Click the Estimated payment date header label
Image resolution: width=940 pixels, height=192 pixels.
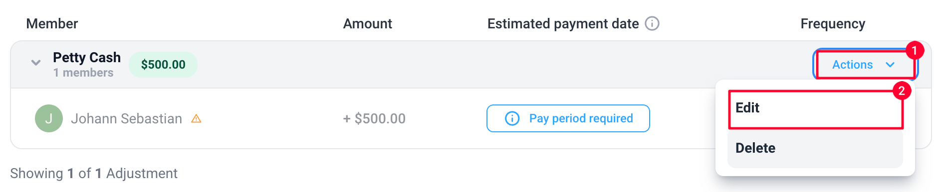[x=563, y=24]
